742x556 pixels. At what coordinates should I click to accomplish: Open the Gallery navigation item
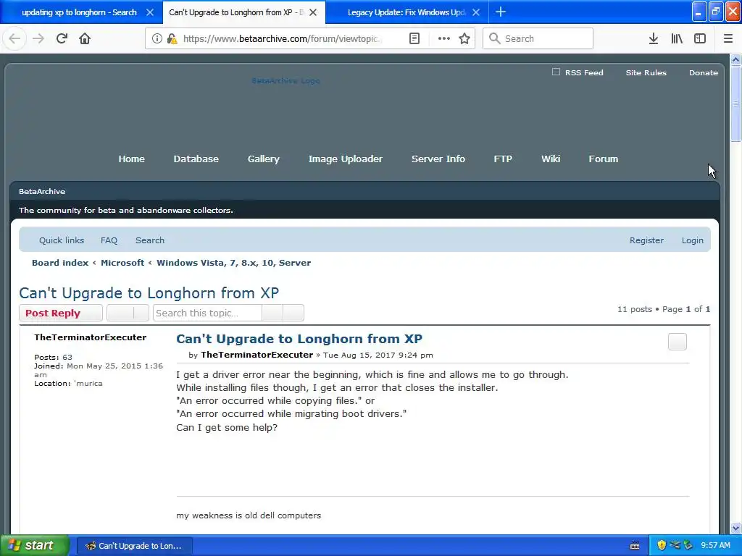click(x=264, y=159)
